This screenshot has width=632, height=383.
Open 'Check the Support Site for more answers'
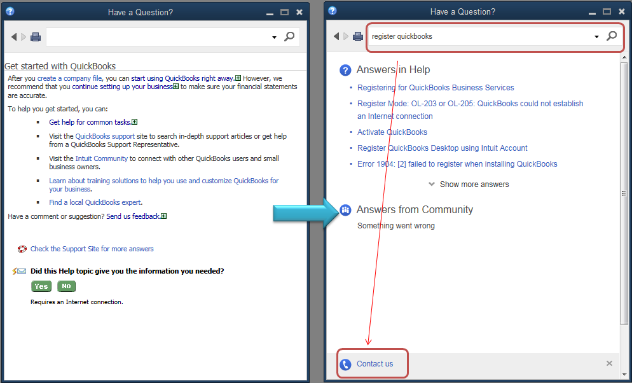coord(92,249)
